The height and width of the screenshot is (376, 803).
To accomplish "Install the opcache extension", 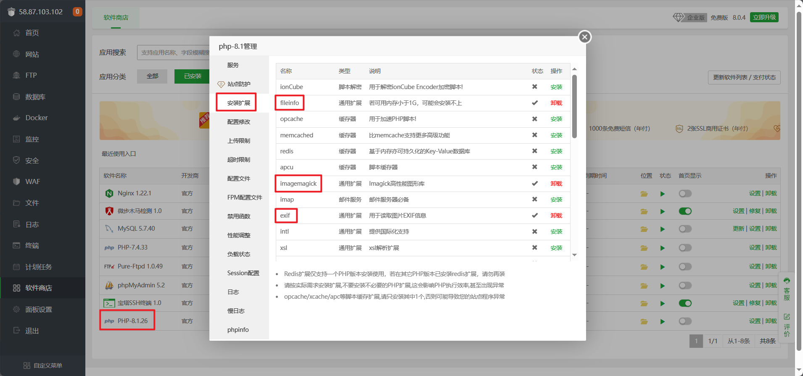I will (x=556, y=119).
